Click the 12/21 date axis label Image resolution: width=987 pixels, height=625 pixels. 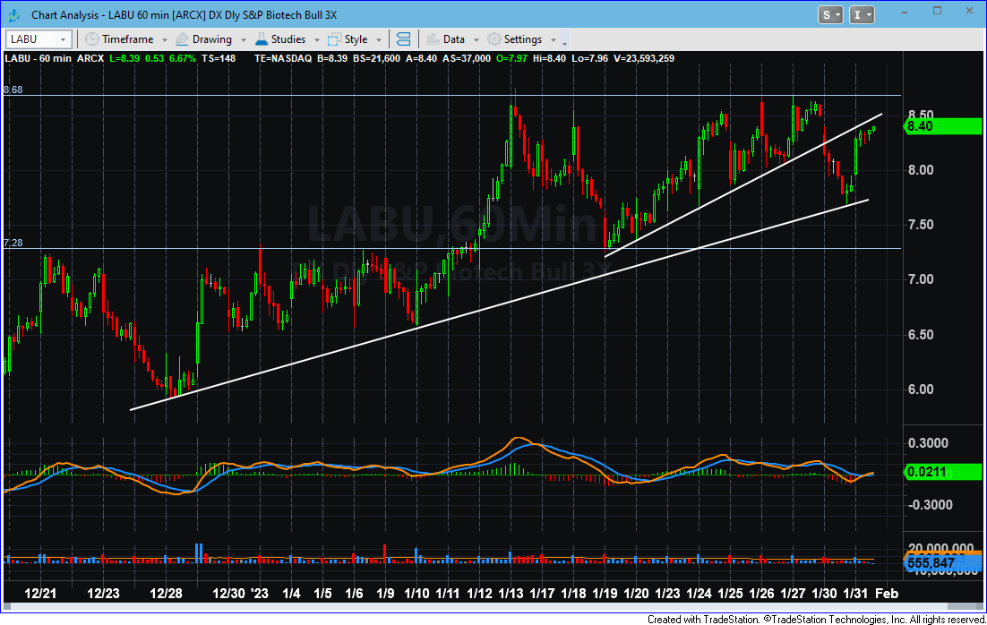(x=40, y=593)
